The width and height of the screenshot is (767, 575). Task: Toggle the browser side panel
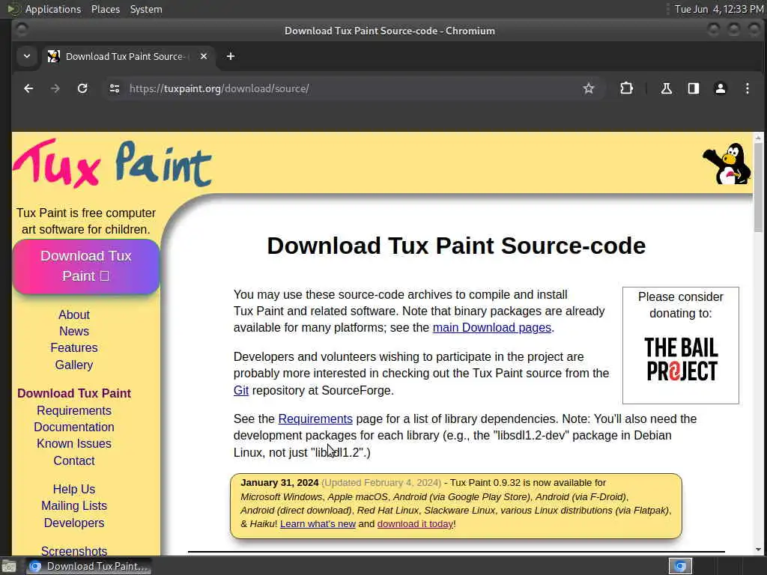(693, 88)
